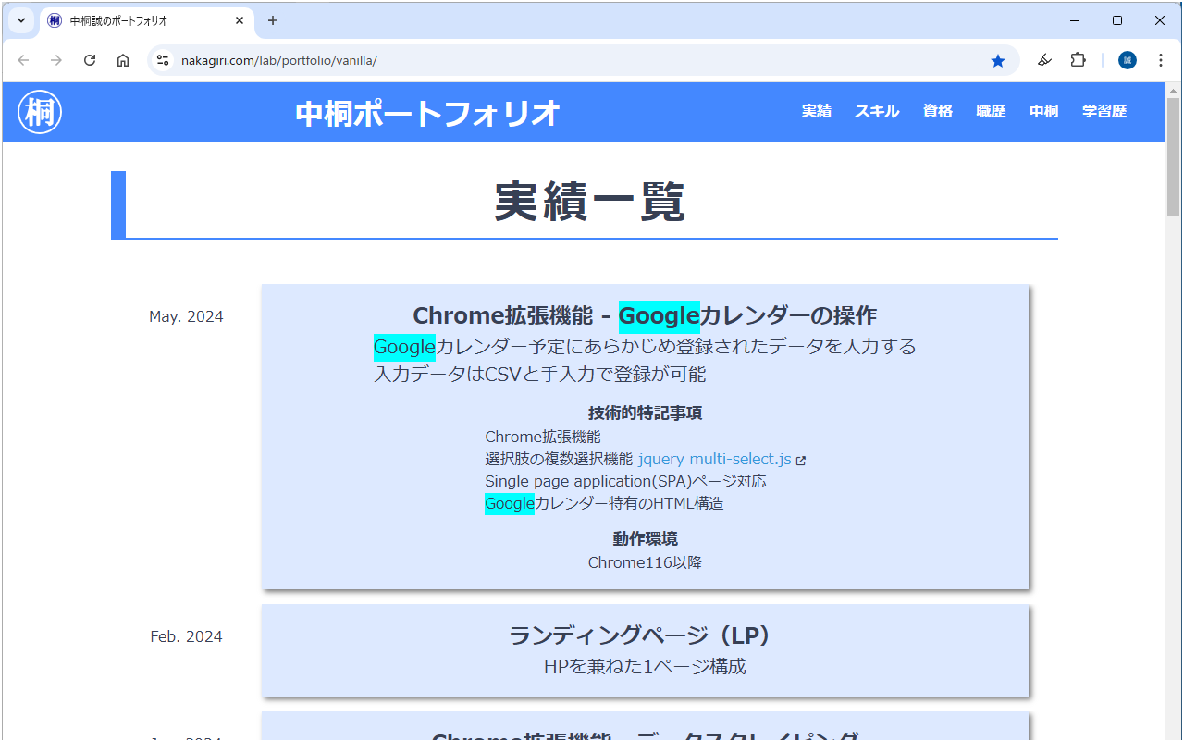Viewport: 1184px width, 740px height.
Task: Go to the 資格 navigation item
Action: 938,111
